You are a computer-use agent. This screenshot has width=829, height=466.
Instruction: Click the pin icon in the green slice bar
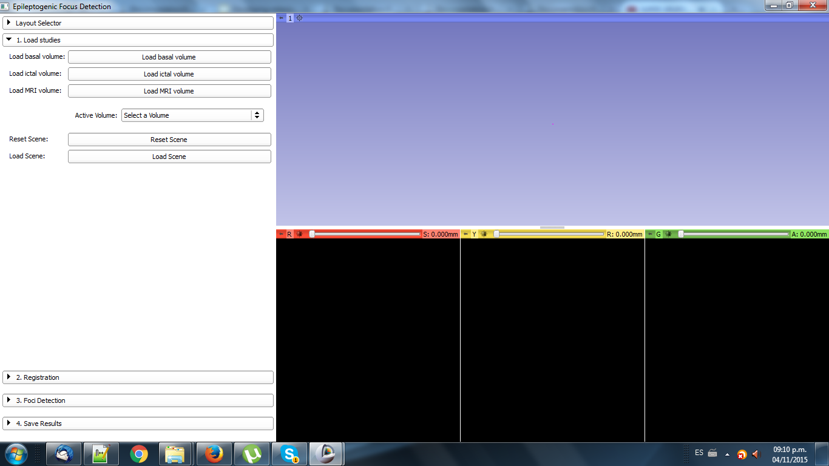650,234
